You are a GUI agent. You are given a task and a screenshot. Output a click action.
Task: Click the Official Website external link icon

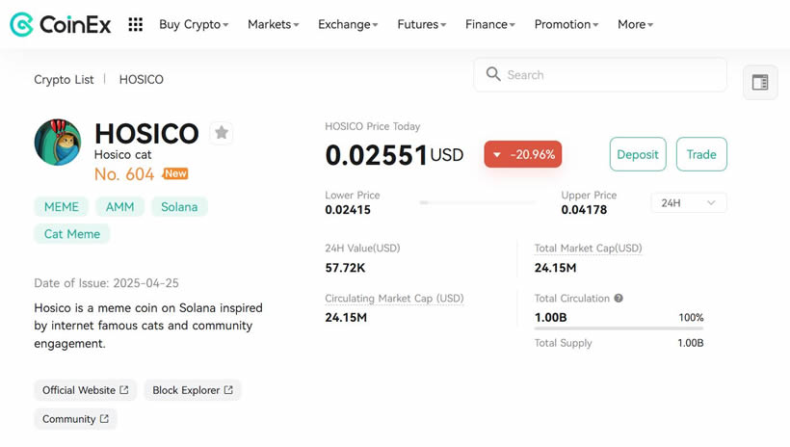124,390
